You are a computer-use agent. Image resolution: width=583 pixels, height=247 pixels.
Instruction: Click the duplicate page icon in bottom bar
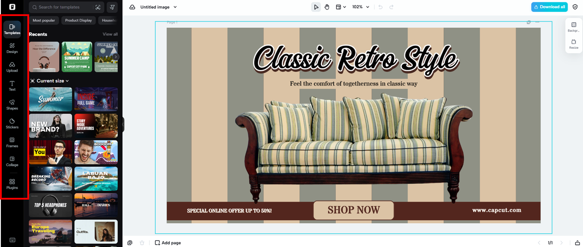pos(130,243)
